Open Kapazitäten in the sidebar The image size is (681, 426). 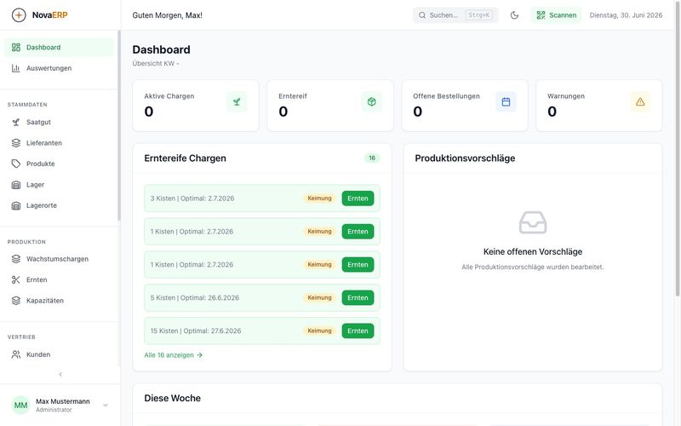tap(59, 301)
